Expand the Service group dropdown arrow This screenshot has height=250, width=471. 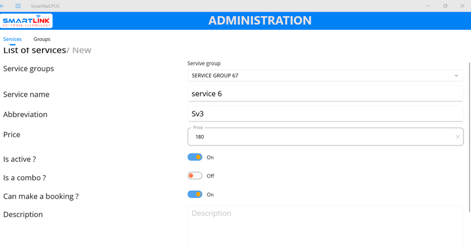[x=456, y=75]
